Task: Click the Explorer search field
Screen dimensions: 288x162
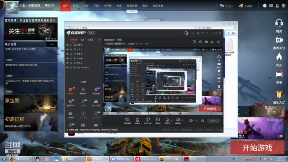Action: pyautogui.click(x=218, y=28)
